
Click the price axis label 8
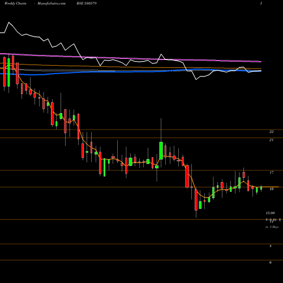coord(271,246)
